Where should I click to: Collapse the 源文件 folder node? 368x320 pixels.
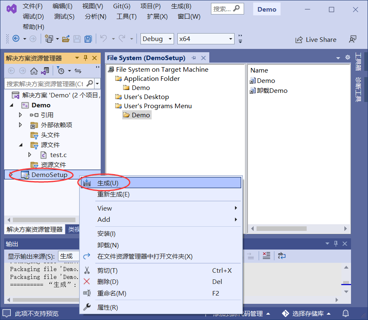(x=20, y=145)
